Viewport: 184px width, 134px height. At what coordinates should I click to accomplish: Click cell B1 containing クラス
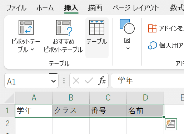point(71,110)
